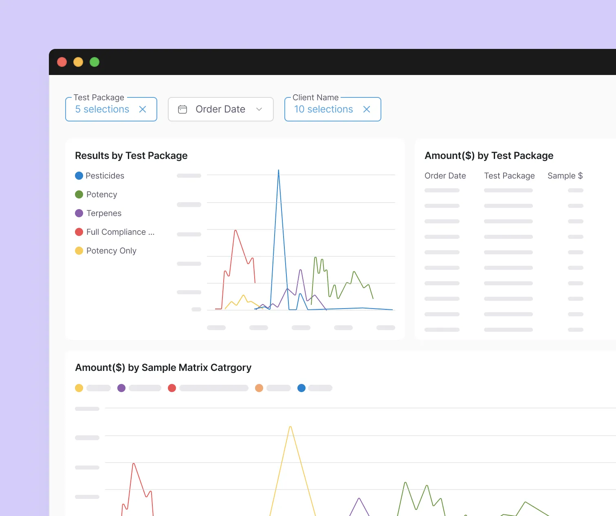Screen dimensions: 616x516
Task: Toggle the Potency legend series
Action: pyautogui.click(x=96, y=194)
